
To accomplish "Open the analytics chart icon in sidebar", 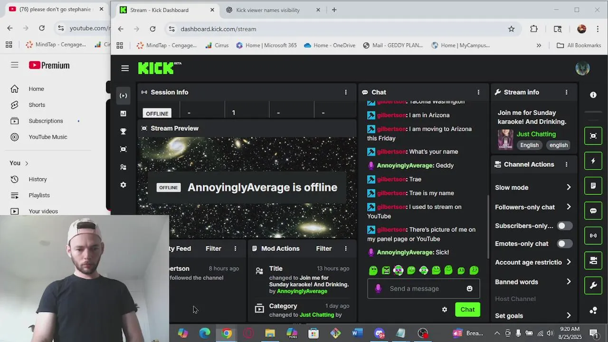I will coord(123,114).
